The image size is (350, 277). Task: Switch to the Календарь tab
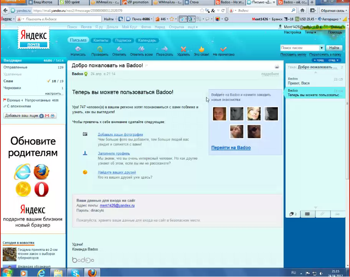(x=147, y=40)
